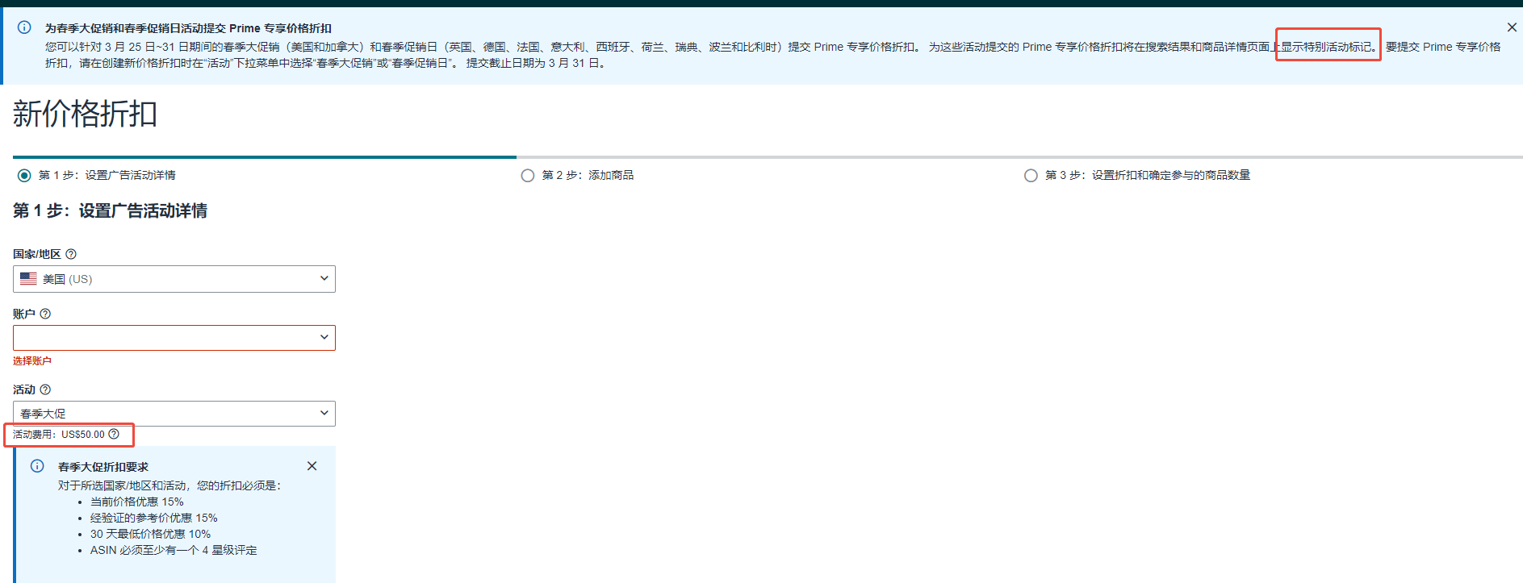The height and width of the screenshot is (583, 1523).
Task: Open help icon next to 活动 label
Action: click(45, 389)
